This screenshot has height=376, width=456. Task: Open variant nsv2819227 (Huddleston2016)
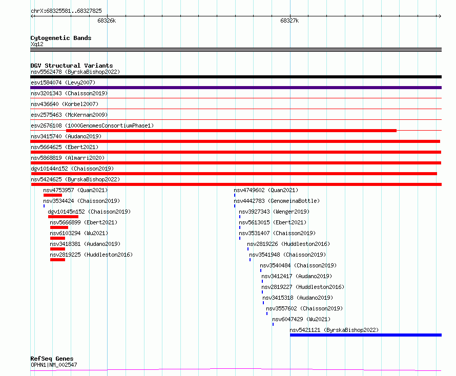tap(303, 287)
